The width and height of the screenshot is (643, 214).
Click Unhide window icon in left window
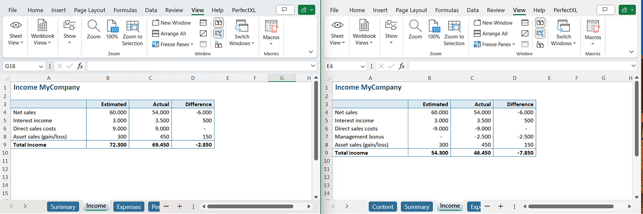203,44
